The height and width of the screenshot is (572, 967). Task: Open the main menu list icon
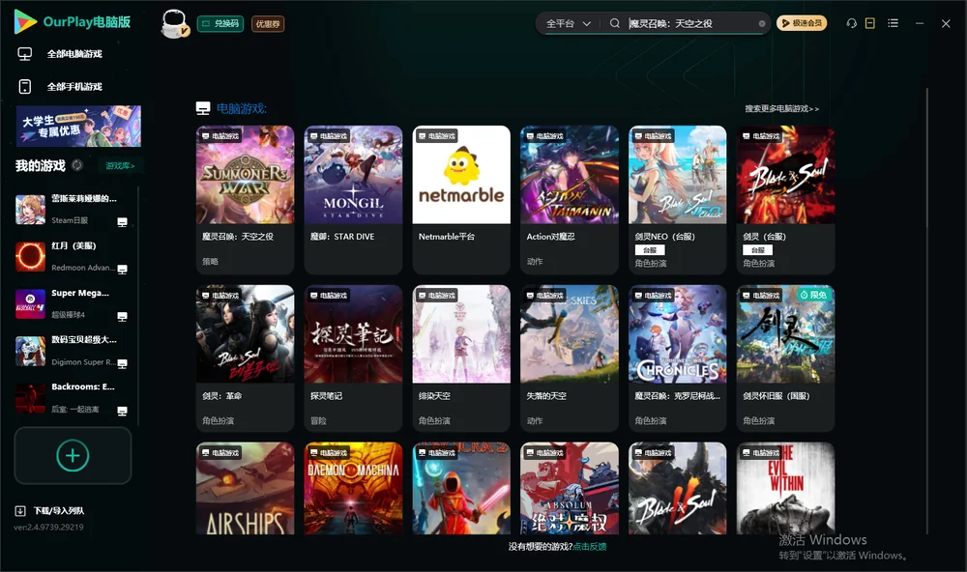click(x=893, y=23)
